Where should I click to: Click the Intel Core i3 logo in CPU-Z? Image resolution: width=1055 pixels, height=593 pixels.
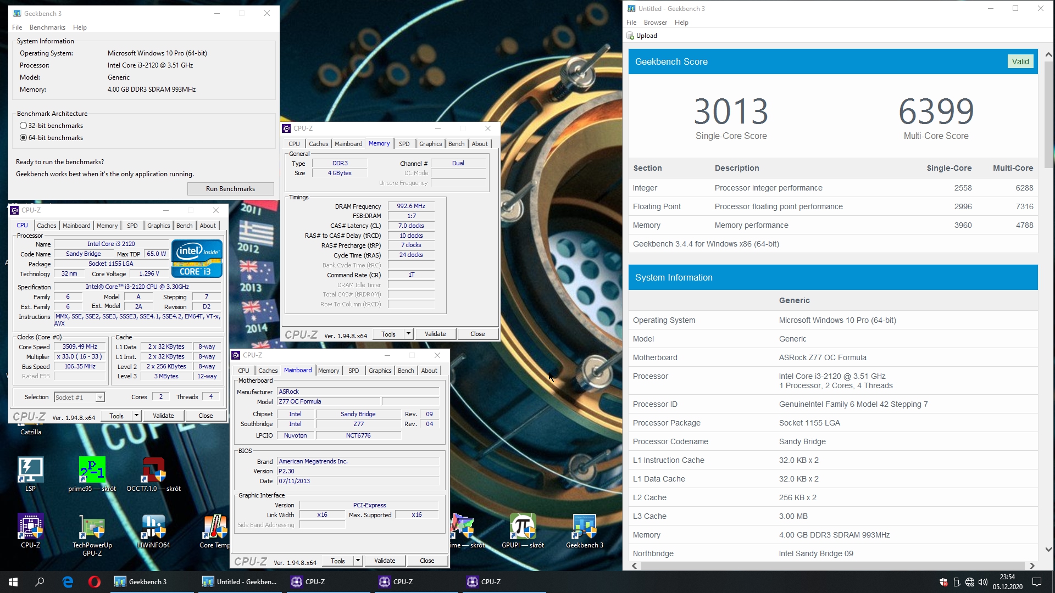(197, 258)
